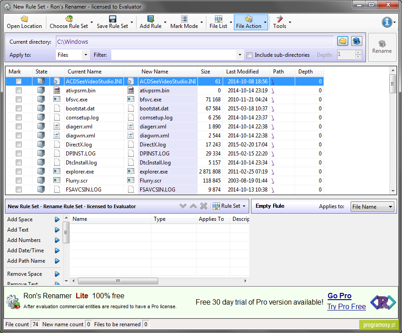Screen dimensions: 402x333
Task: Click the Remove Space play arrow
Action: 57,274
